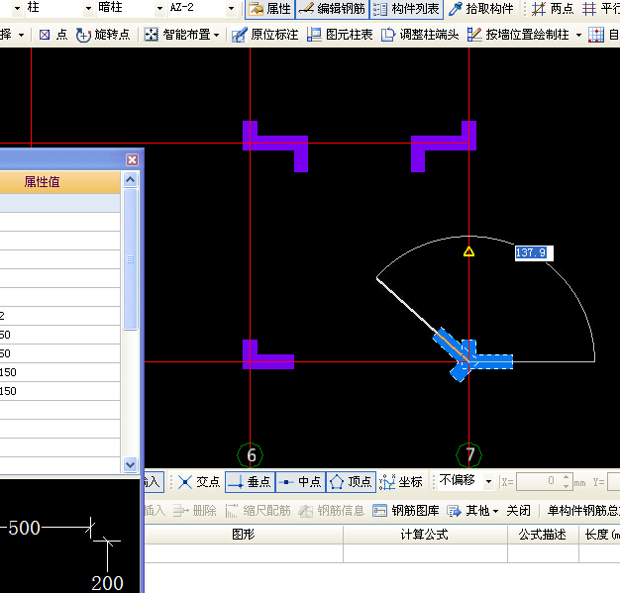Viewport: 620px width, 593px height.
Task: Close the properties panel
Action: (132, 159)
